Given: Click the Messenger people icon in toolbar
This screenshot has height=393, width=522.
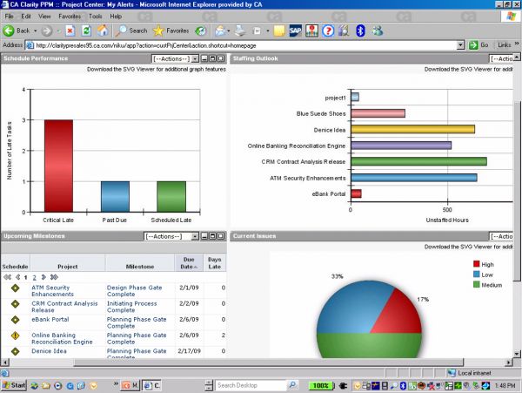Looking at the screenshot, I should 378,31.
